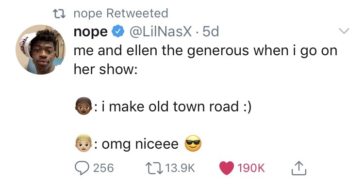
Task: Click the reply speech bubble icon
Action: click(x=82, y=168)
